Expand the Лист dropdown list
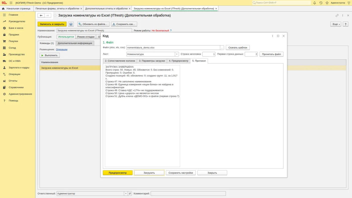Image resolution: width=352 pixels, height=198 pixels. pyautogui.click(x=177, y=54)
